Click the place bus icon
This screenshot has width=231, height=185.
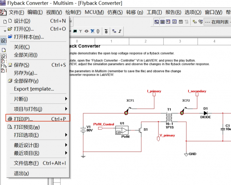[120, 31]
